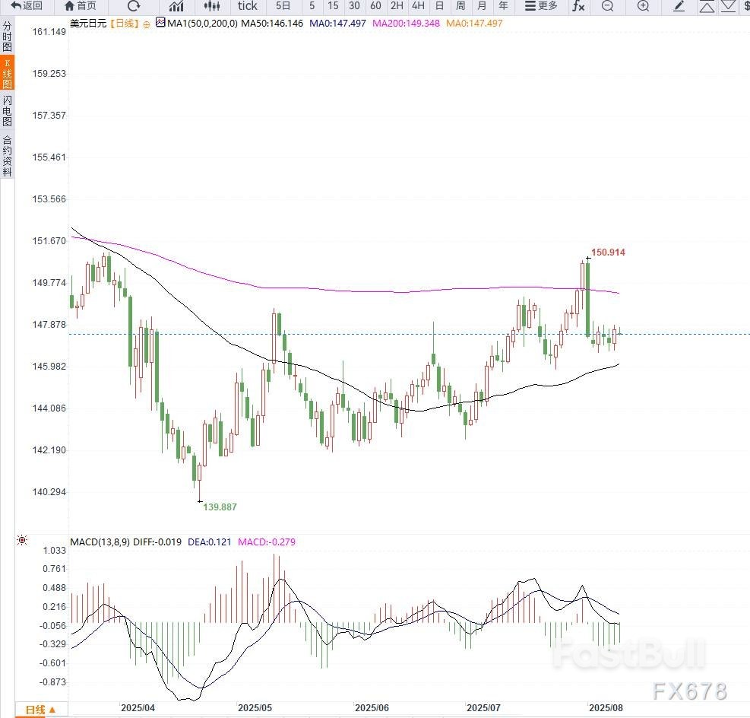The image size is (750, 718).
Task: Refresh the chart with reload icon
Action: [134, 6]
